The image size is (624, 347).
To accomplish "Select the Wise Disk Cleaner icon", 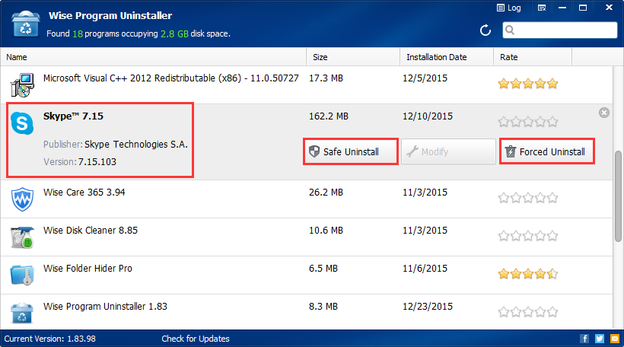I will pyautogui.click(x=22, y=237).
